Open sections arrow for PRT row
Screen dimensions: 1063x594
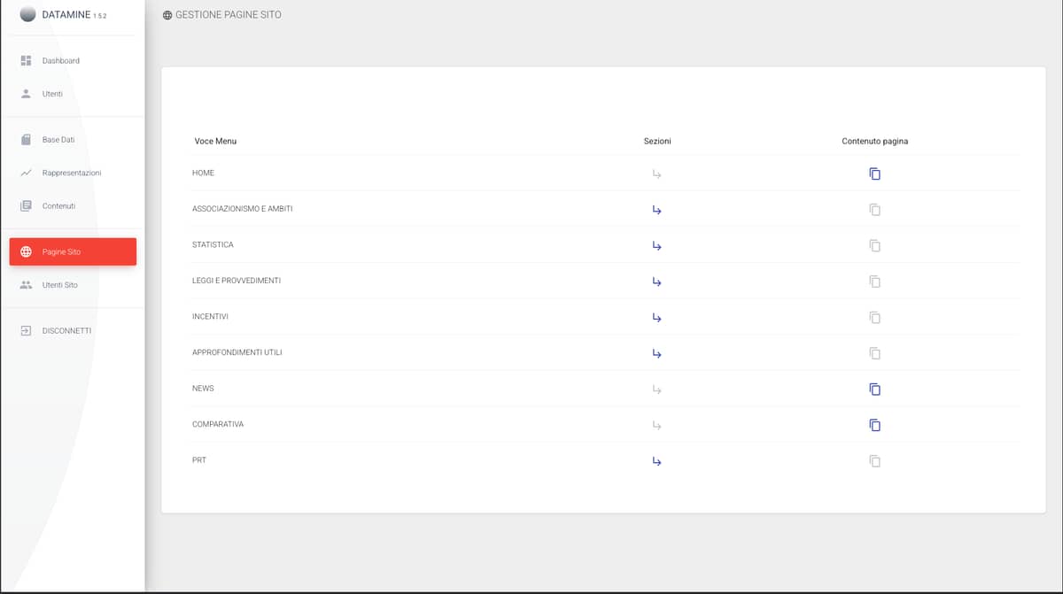coord(656,461)
